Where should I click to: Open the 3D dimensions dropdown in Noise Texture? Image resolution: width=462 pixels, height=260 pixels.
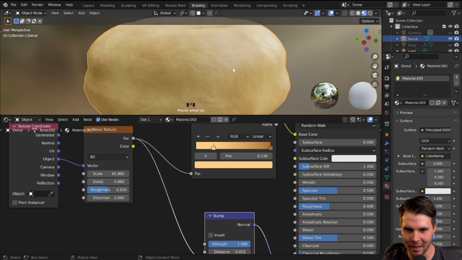108,157
